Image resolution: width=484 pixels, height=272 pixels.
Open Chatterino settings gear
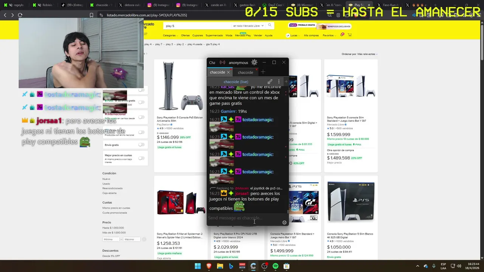coord(254,62)
